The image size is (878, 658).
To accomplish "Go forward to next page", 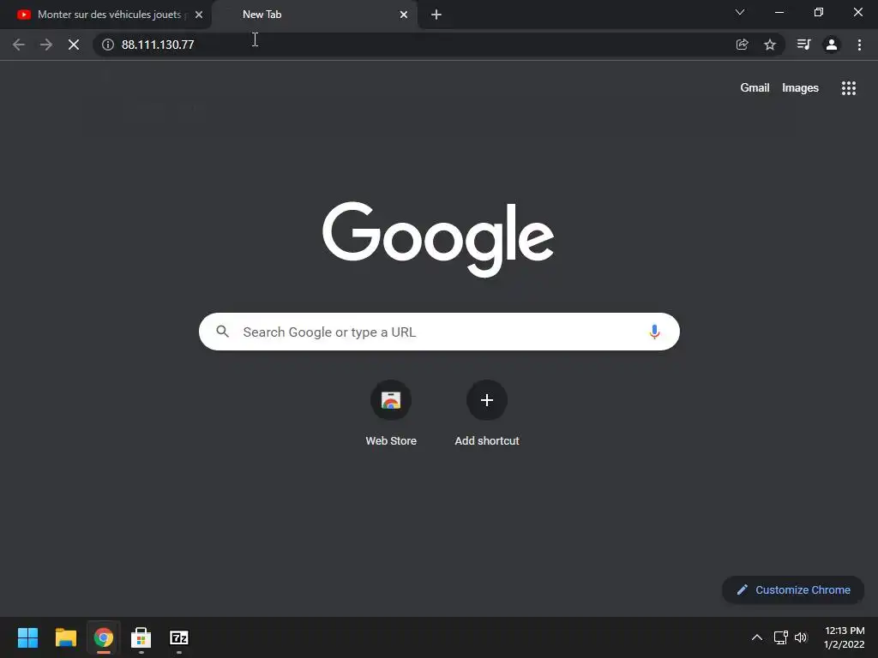I will point(46,45).
